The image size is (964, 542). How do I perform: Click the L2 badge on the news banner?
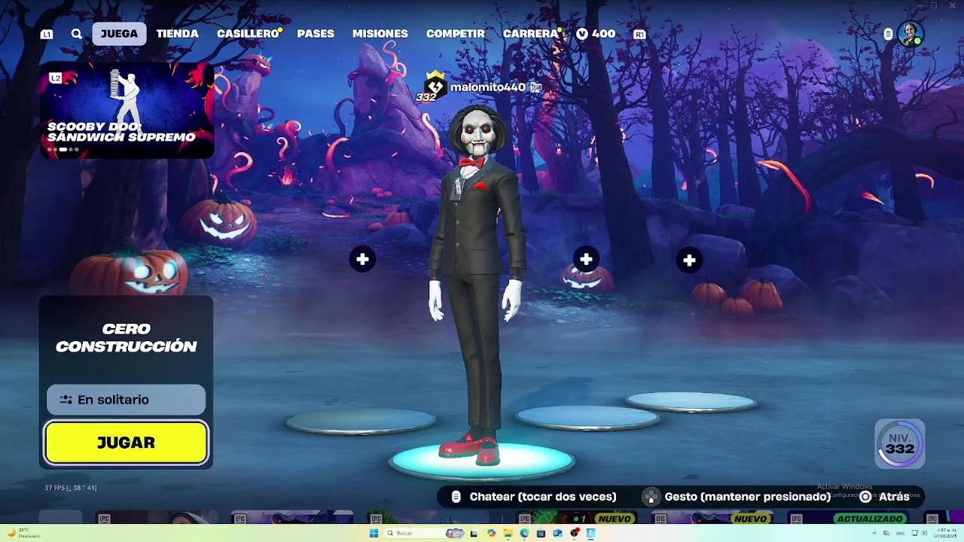pyautogui.click(x=55, y=78)
